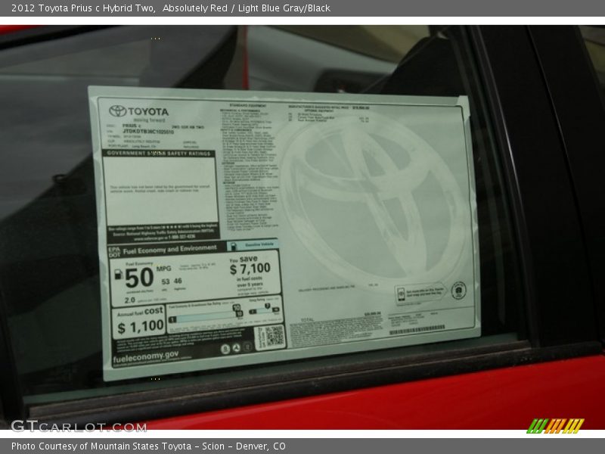605x454 pixels.
Task: Click the Government Safety Ratings header
Action: click(x=158, y=154)
